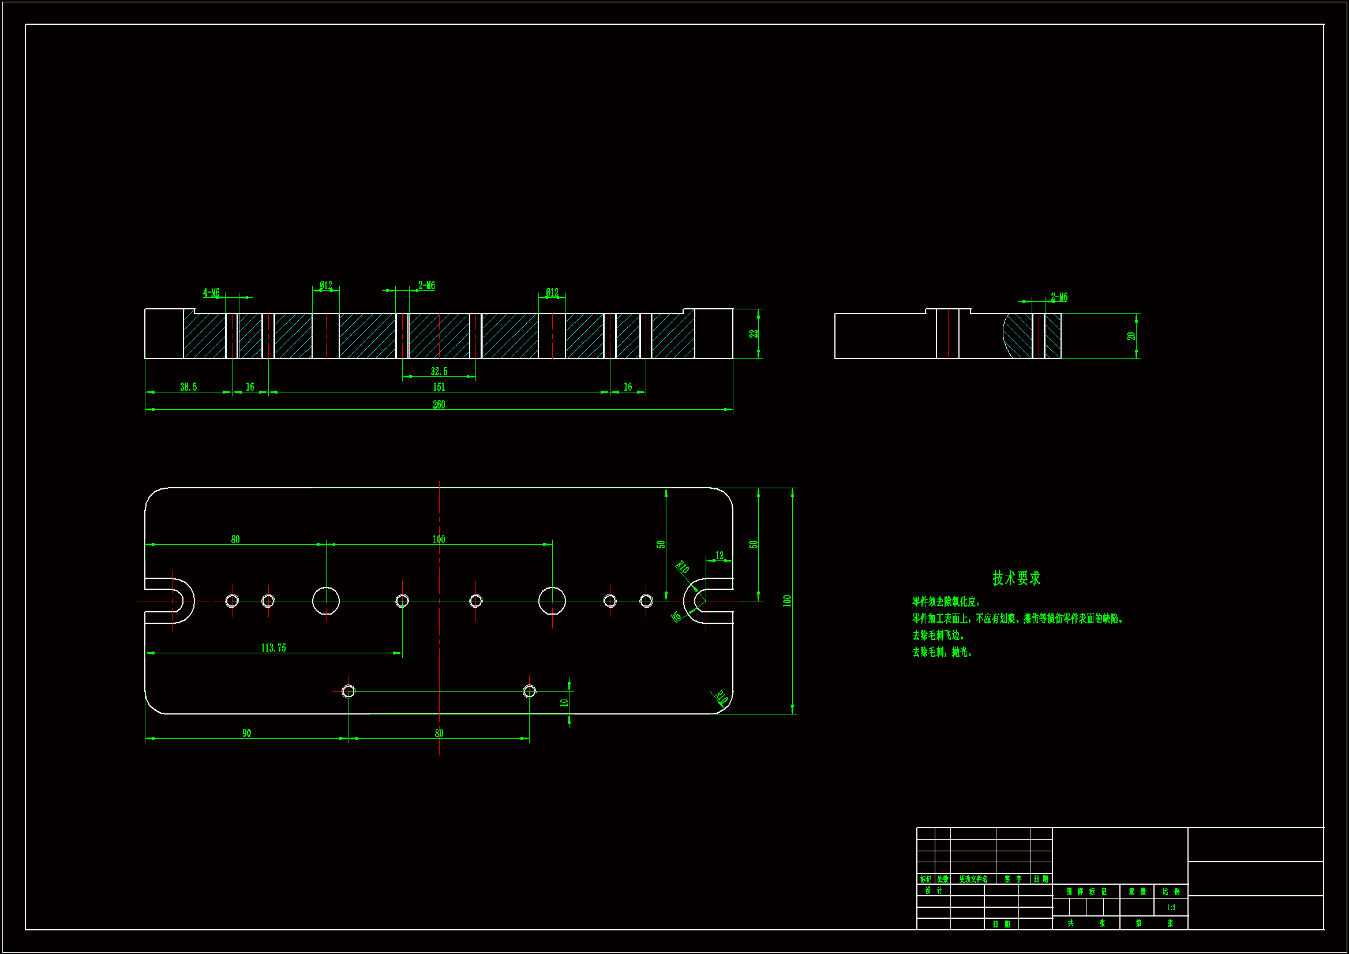The image size is (1349, 954).
Task: Select the 技术要求 heading text
Action: (1016, 578)
